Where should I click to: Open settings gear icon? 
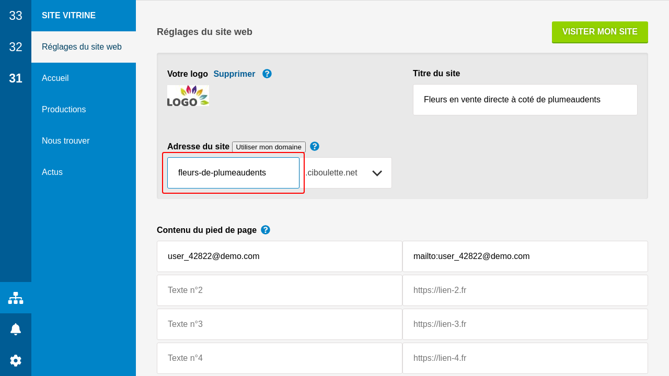pyautogui.click(x=16, y=360)
